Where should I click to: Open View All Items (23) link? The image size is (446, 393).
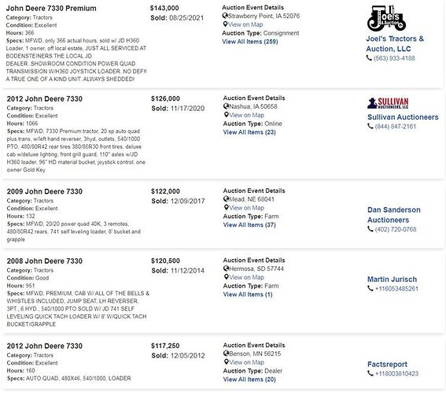[249, 132]
